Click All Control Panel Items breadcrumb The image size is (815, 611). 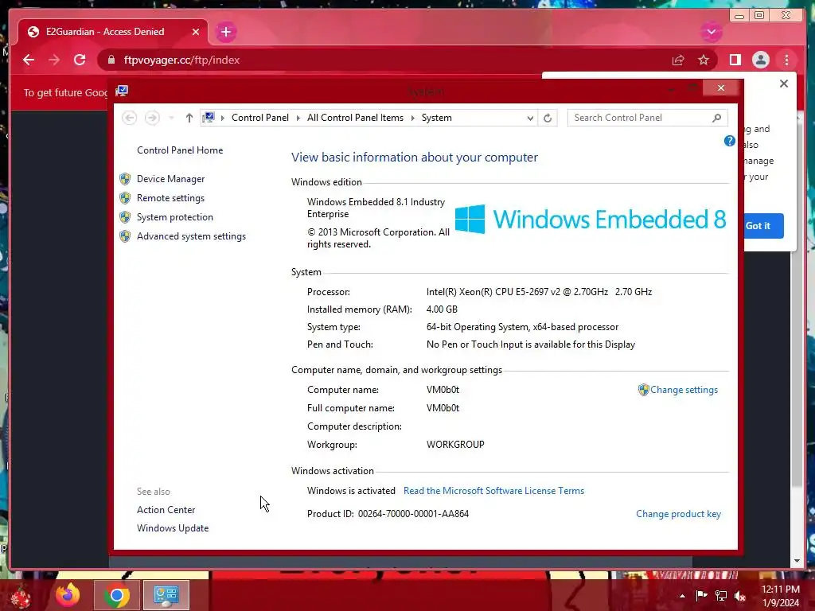355,118
